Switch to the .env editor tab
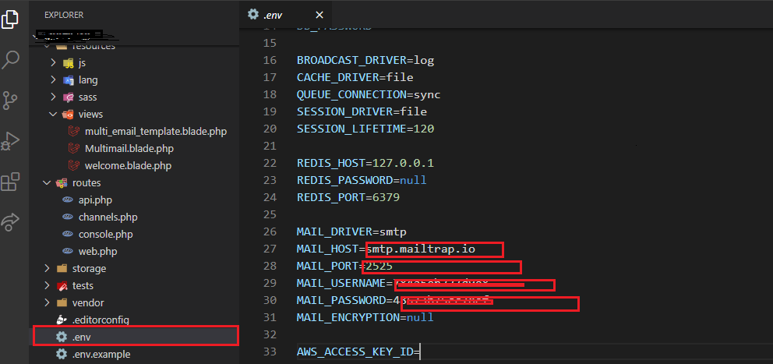Image resolution: width=773 pixels, height=364 pixels. (273, 14)
